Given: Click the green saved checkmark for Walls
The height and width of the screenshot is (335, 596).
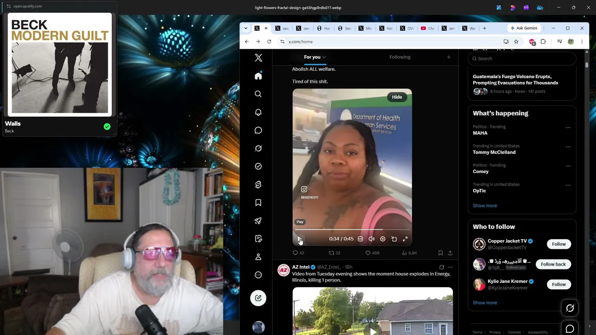Looking at the screenshot, I should (x=107, y=127).
